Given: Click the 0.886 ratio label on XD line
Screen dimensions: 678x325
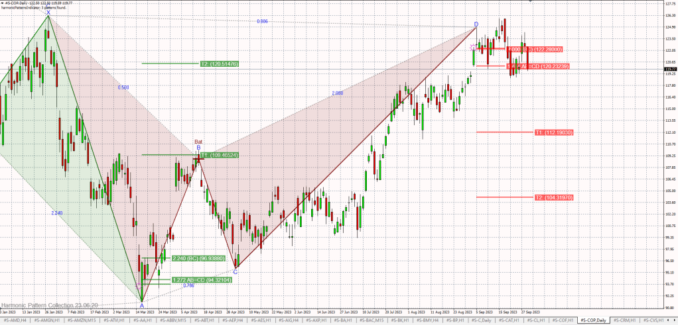Looking at the screenshot, I should 262,22.
